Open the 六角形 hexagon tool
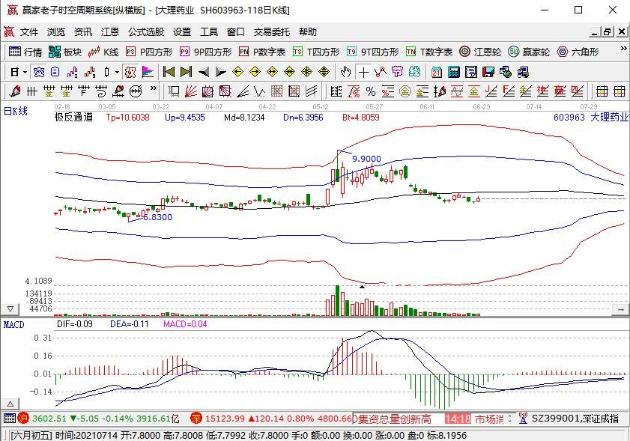Screen dimensions: 630x441 [x=578, y=52]
